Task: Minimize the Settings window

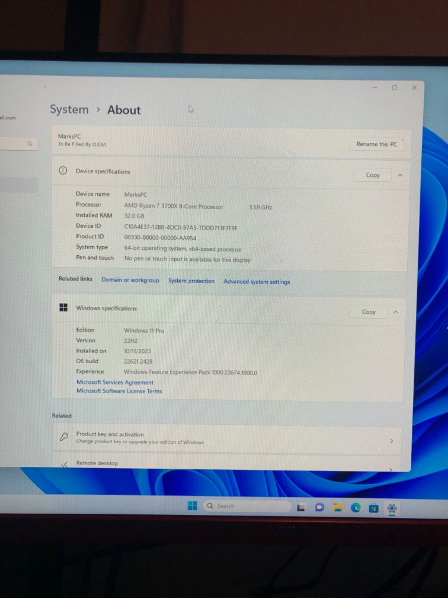Action: tap(375, 87)
